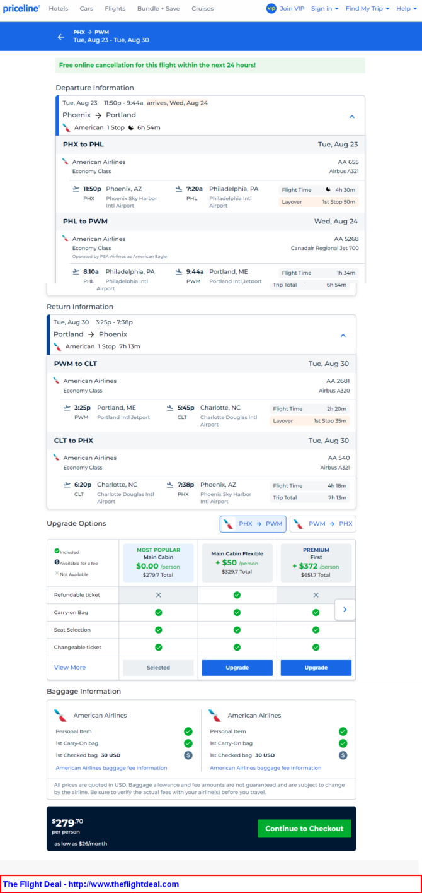
Task: Click the takeoff icon next to 3:25p
Action: (67, 408)
